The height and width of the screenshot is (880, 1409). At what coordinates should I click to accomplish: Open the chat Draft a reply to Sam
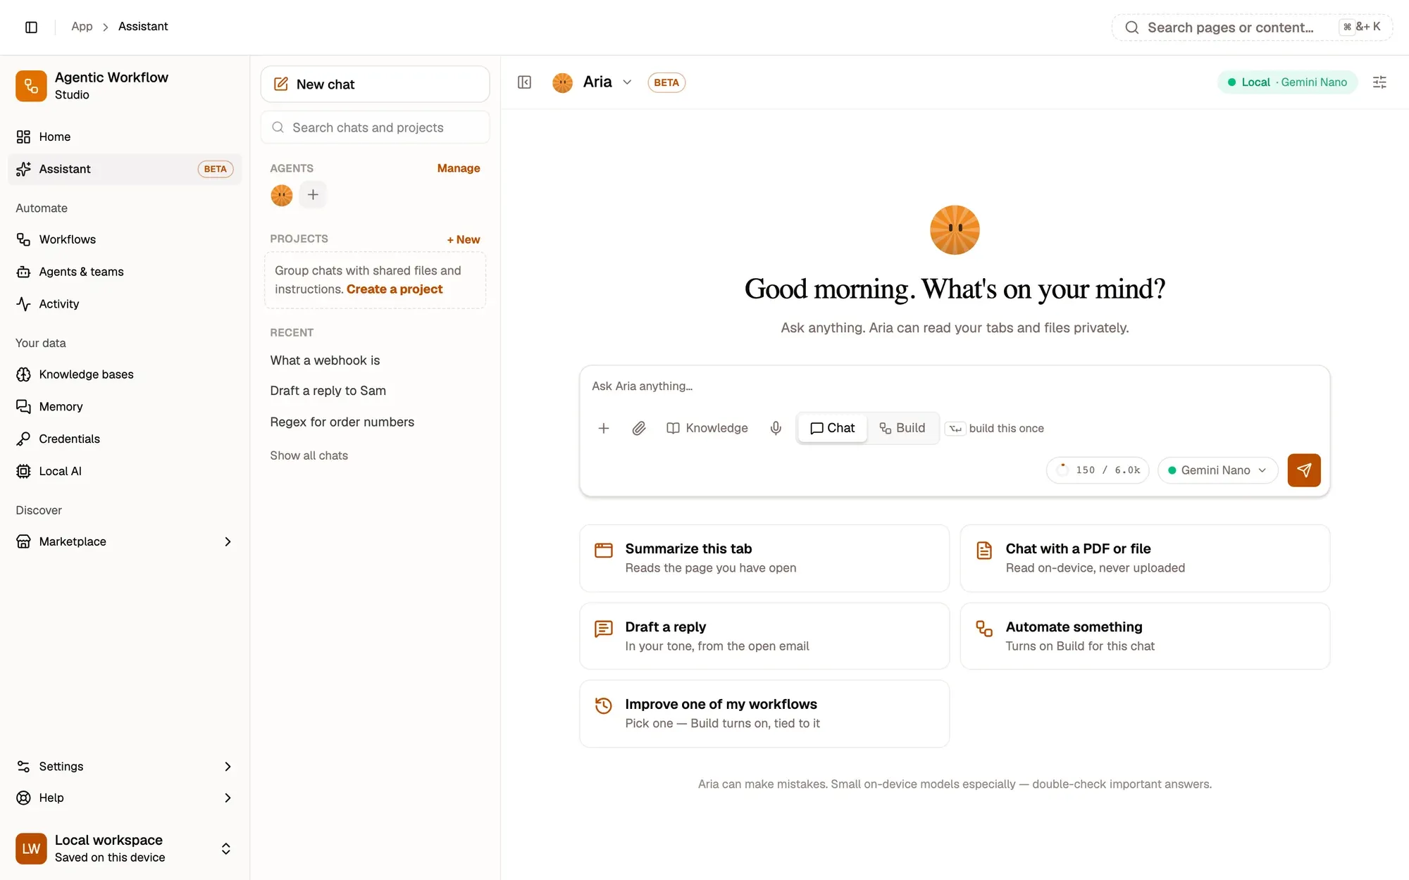tap(328, 391)
